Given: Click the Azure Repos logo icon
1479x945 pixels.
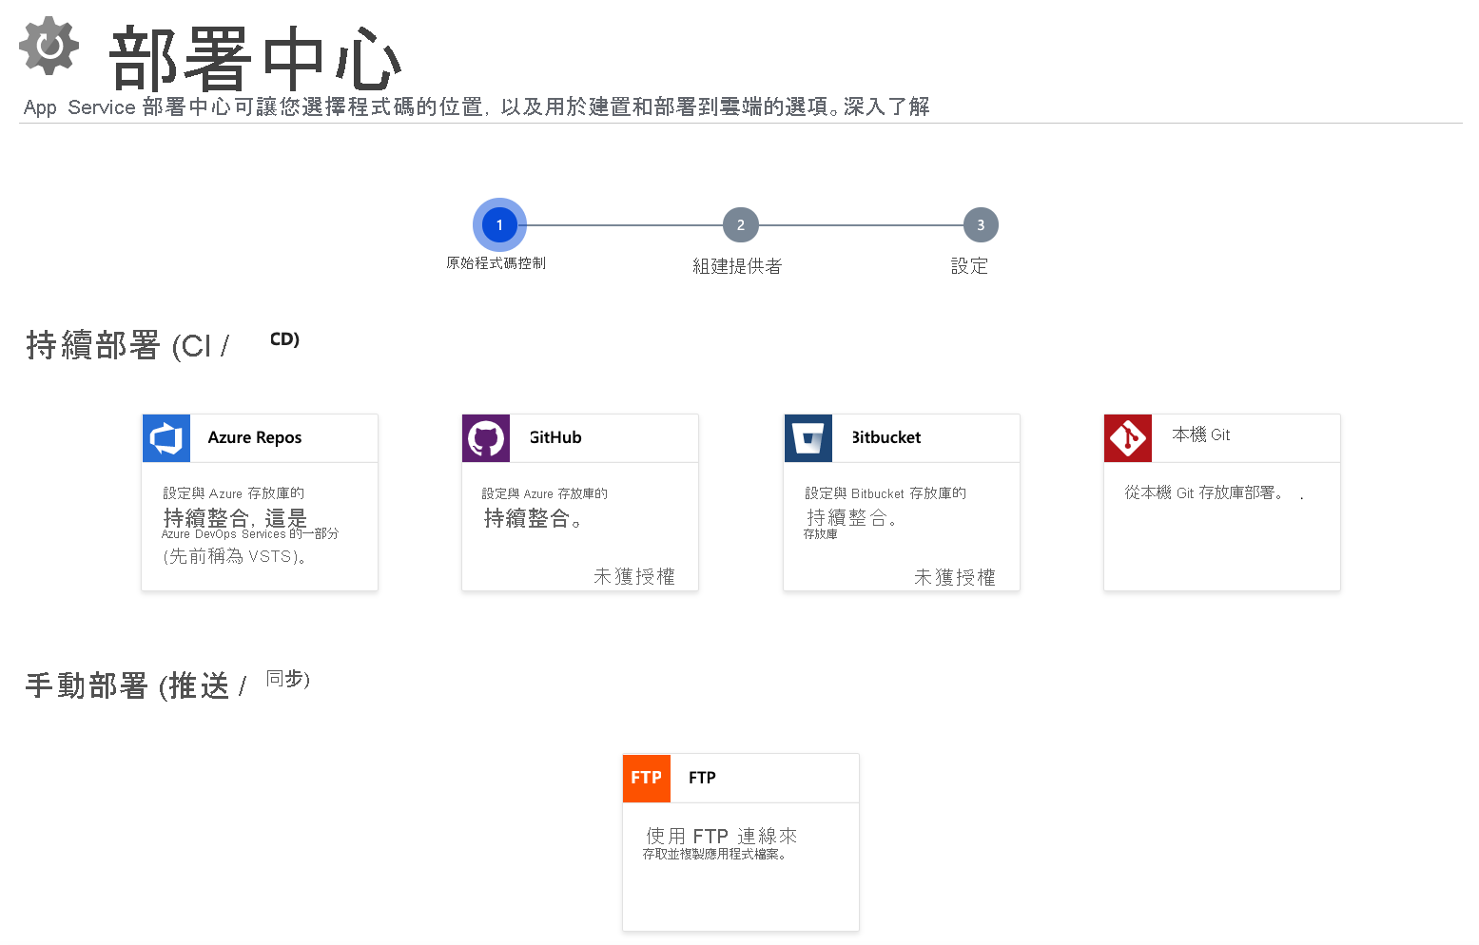Looking at the screenshot, I should (x=166, y=438).
